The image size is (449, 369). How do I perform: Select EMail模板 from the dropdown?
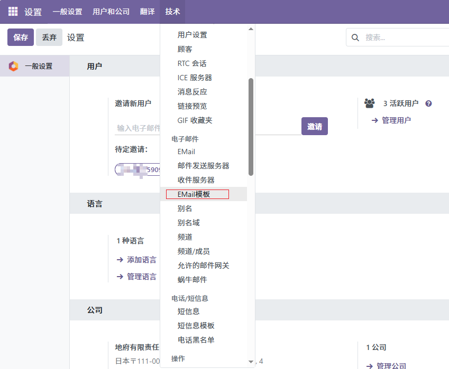(x=194, y=194)
